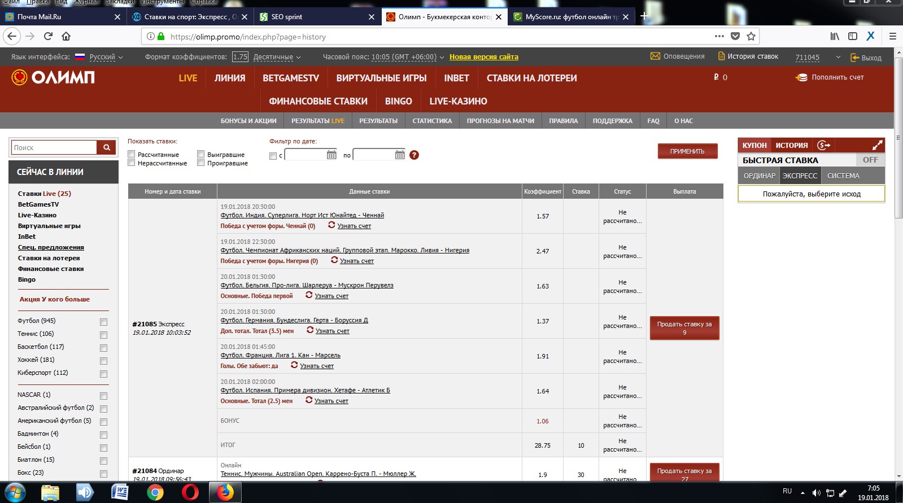The width and height of the screenshot is (903, 503).
Task: Click the volume icon in system tray
Action: [817, 493]
